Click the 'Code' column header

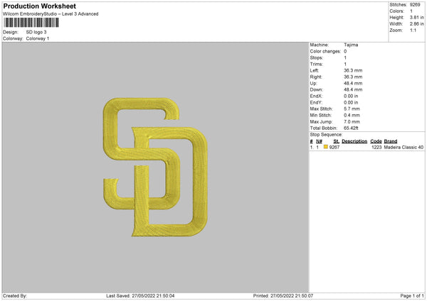[x=376, y=141]
